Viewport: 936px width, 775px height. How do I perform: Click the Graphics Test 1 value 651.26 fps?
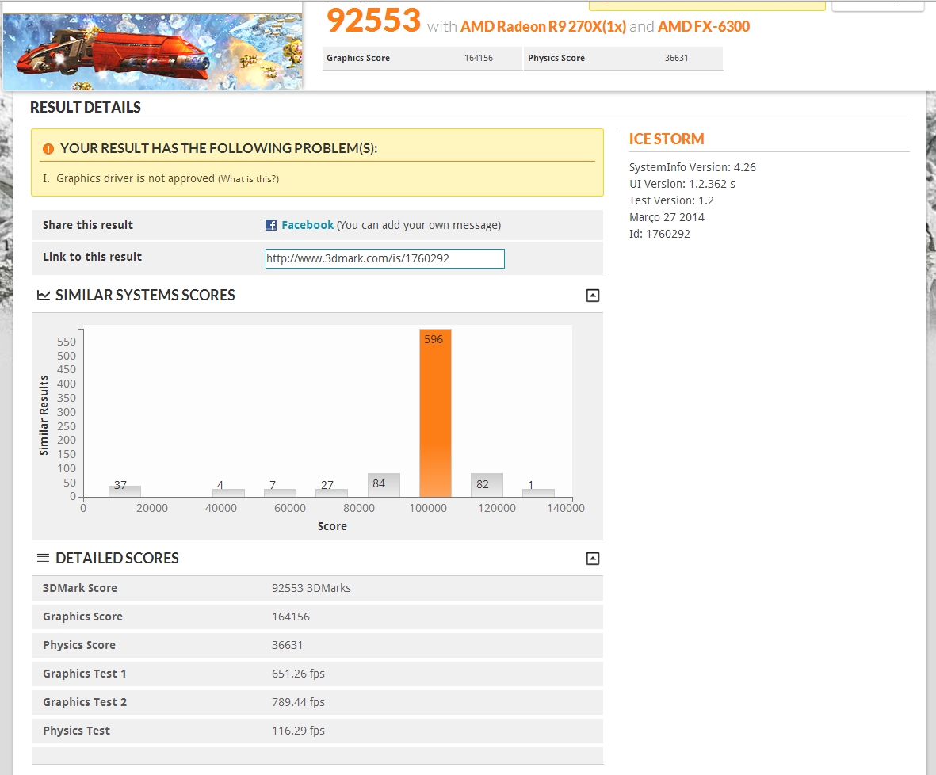pos(299,674)
